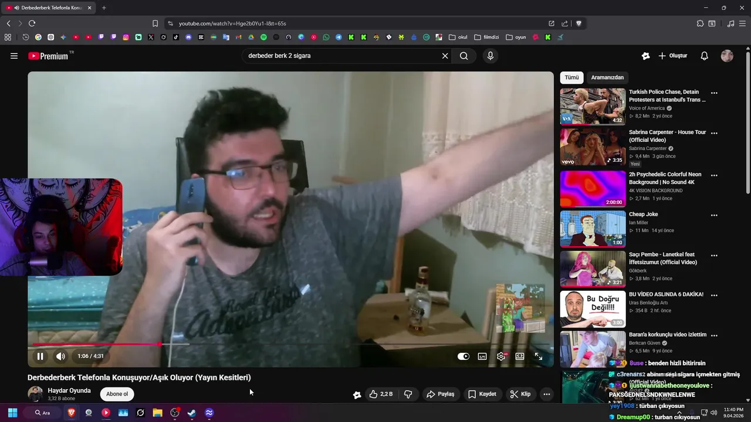The width and height of the screenshot is (751, 422).
Task: Open the Oluştur create button
Action: [673, 56]
